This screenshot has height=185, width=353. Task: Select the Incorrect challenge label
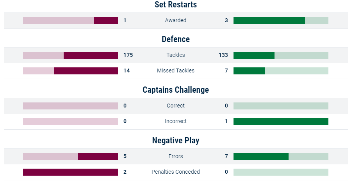coord(176,122)
